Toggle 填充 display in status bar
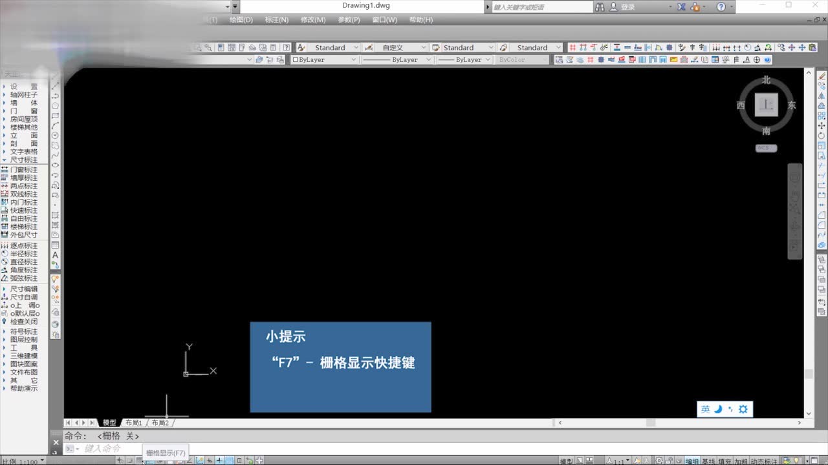Viewport: 828px width, 465px height. coord(724,461)
